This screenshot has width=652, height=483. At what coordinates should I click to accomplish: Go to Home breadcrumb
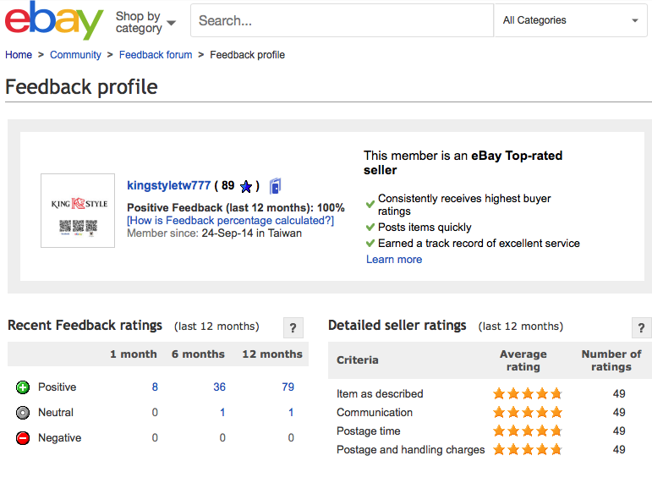19,55
